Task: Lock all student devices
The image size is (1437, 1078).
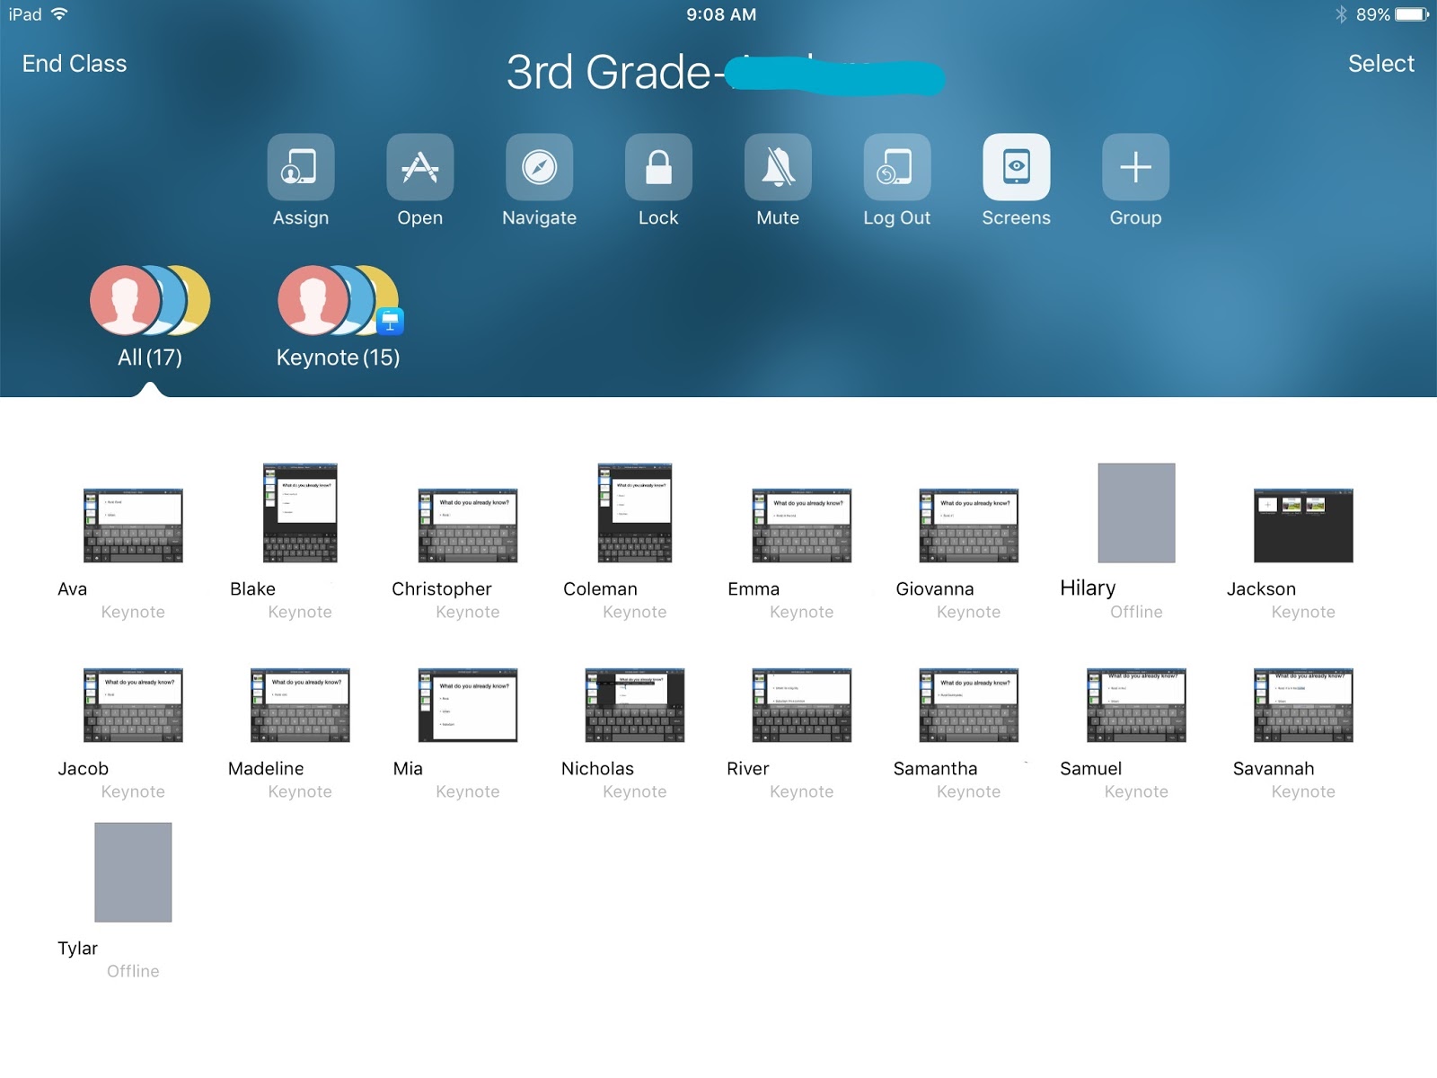Action: tap(658, 167)
